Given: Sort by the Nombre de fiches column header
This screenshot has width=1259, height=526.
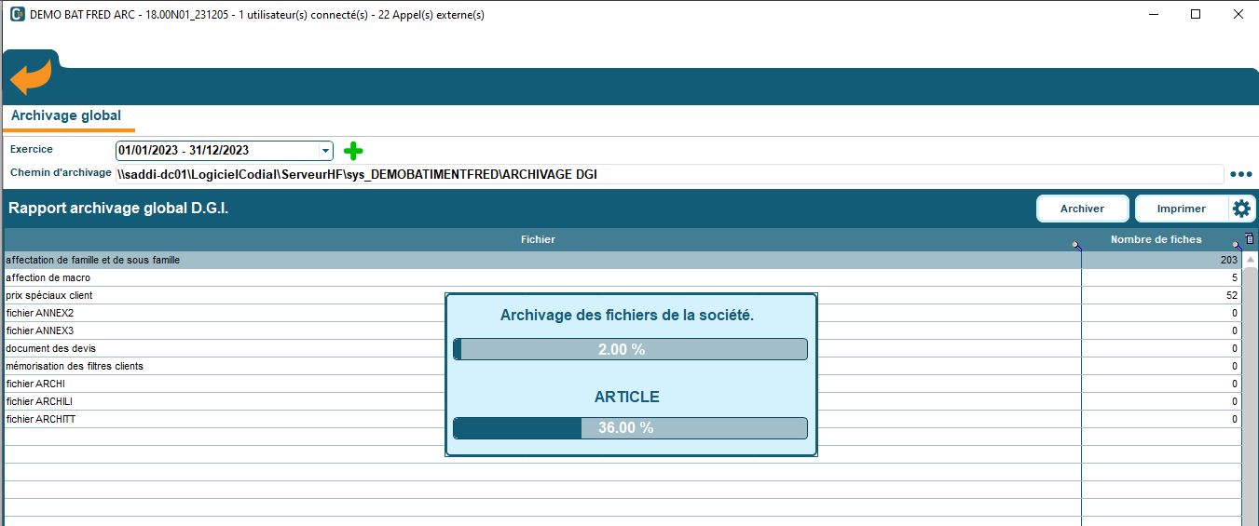Looking at the screenshot, I should click(1156, 239).
